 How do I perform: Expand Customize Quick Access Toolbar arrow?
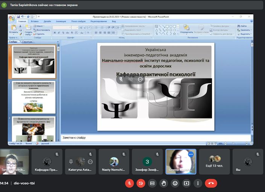coord(39,17)
